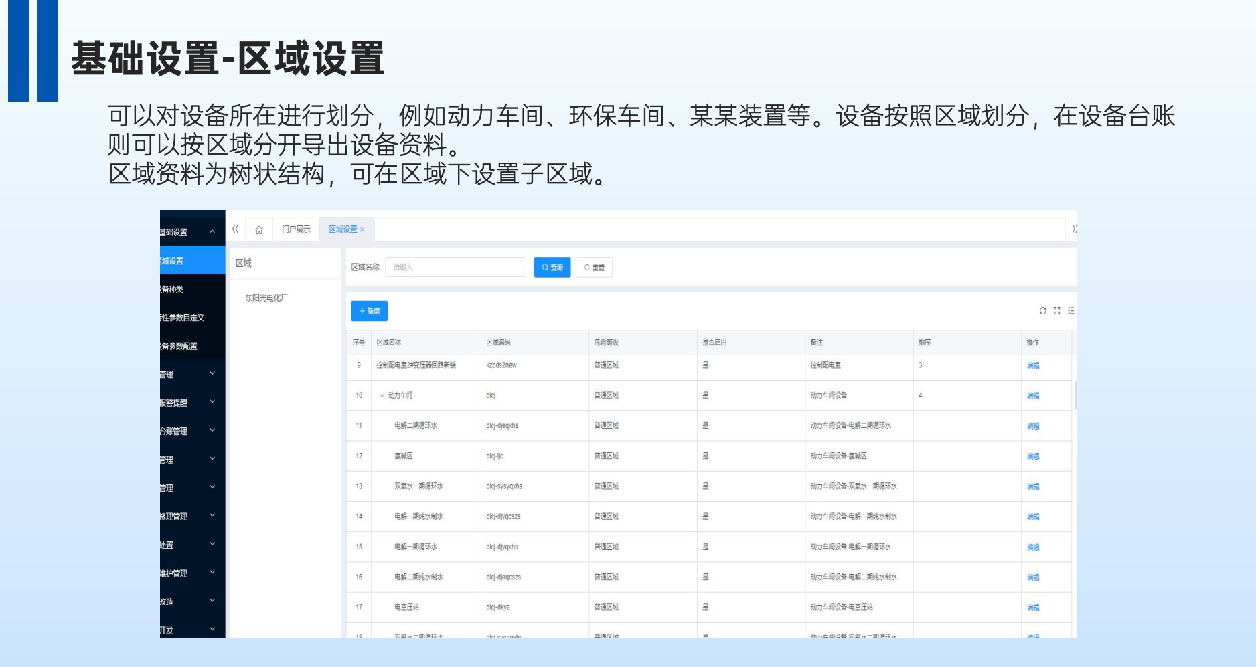The image size is (1256, 667).
Task: Expand the 维护管理 sidebar menu
Action: pos(212,573)
